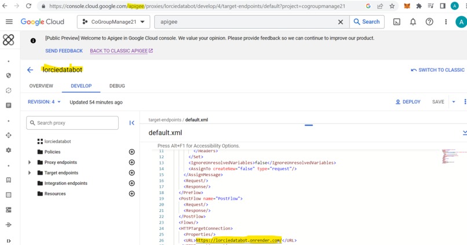Add a target endpoint with plus icon
Viewport: 467px width, 245px height.
point(132,173)
